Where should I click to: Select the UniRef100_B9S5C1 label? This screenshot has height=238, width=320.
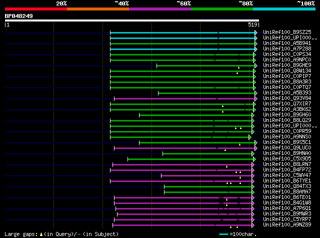tap(287, 142)
